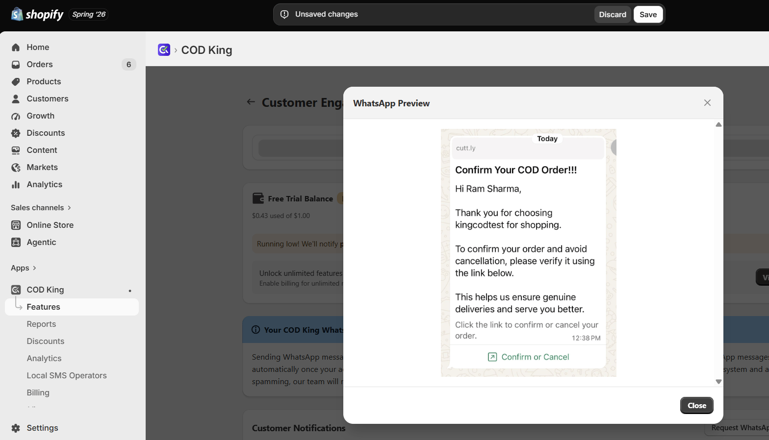Open Orders via its inbox icon
This screenshot has width=769, height=440.
pos(16,65)
